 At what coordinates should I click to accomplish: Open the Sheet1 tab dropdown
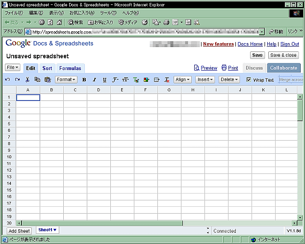[48, 230]
